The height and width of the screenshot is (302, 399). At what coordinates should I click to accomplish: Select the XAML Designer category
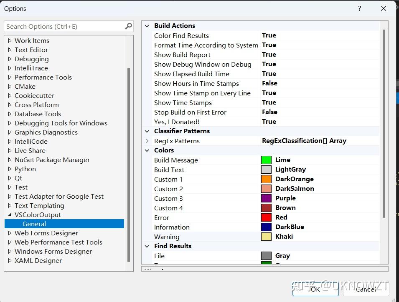(x=38, y=261)
